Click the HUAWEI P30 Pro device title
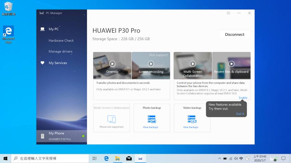 pyautogui.click(x=116, y=30)
